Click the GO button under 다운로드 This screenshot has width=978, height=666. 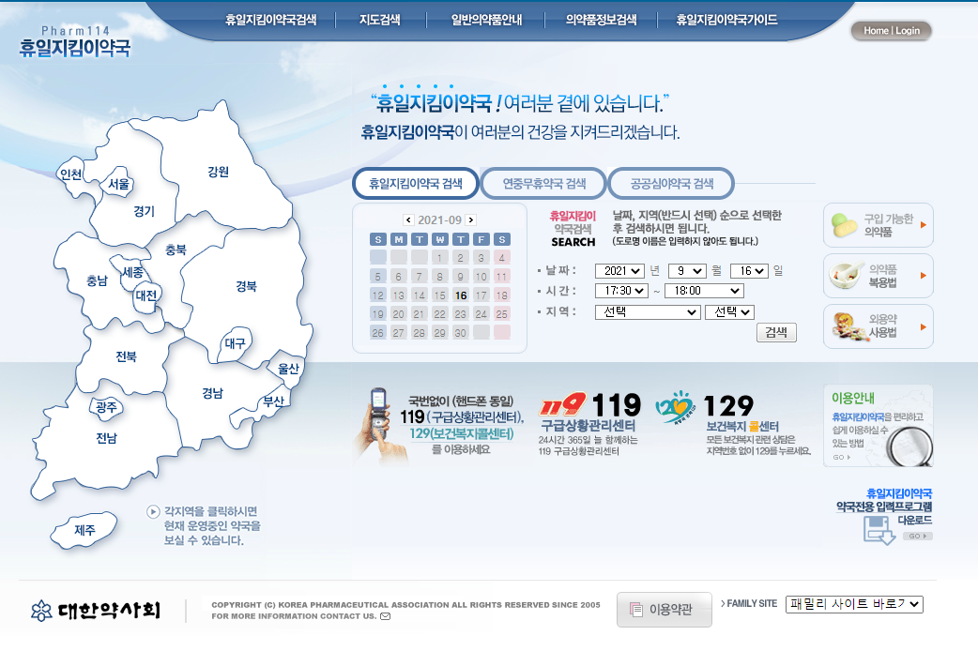point(918,537)
